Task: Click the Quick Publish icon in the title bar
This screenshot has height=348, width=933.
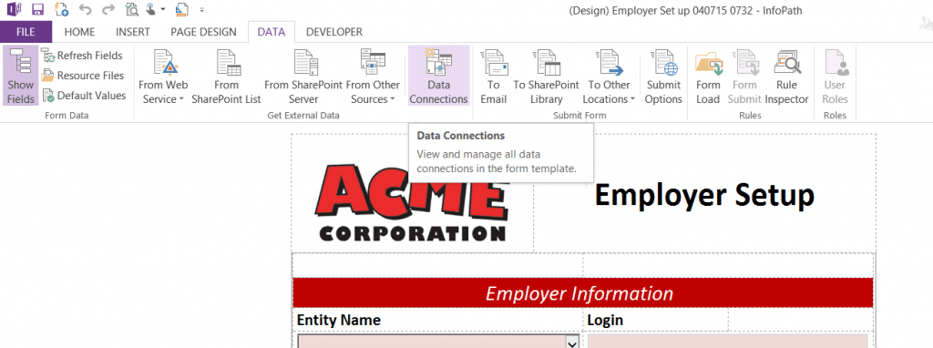Action: (x=61, y=9)
